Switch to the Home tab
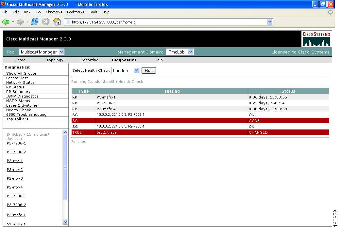 pos(20,60)
